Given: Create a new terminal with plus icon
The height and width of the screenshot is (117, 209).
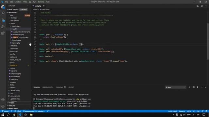Looking at the screenshot, I should click(189, 87).
